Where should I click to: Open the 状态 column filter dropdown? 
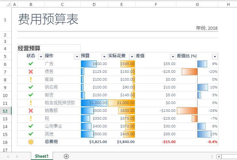coord(41,57)
